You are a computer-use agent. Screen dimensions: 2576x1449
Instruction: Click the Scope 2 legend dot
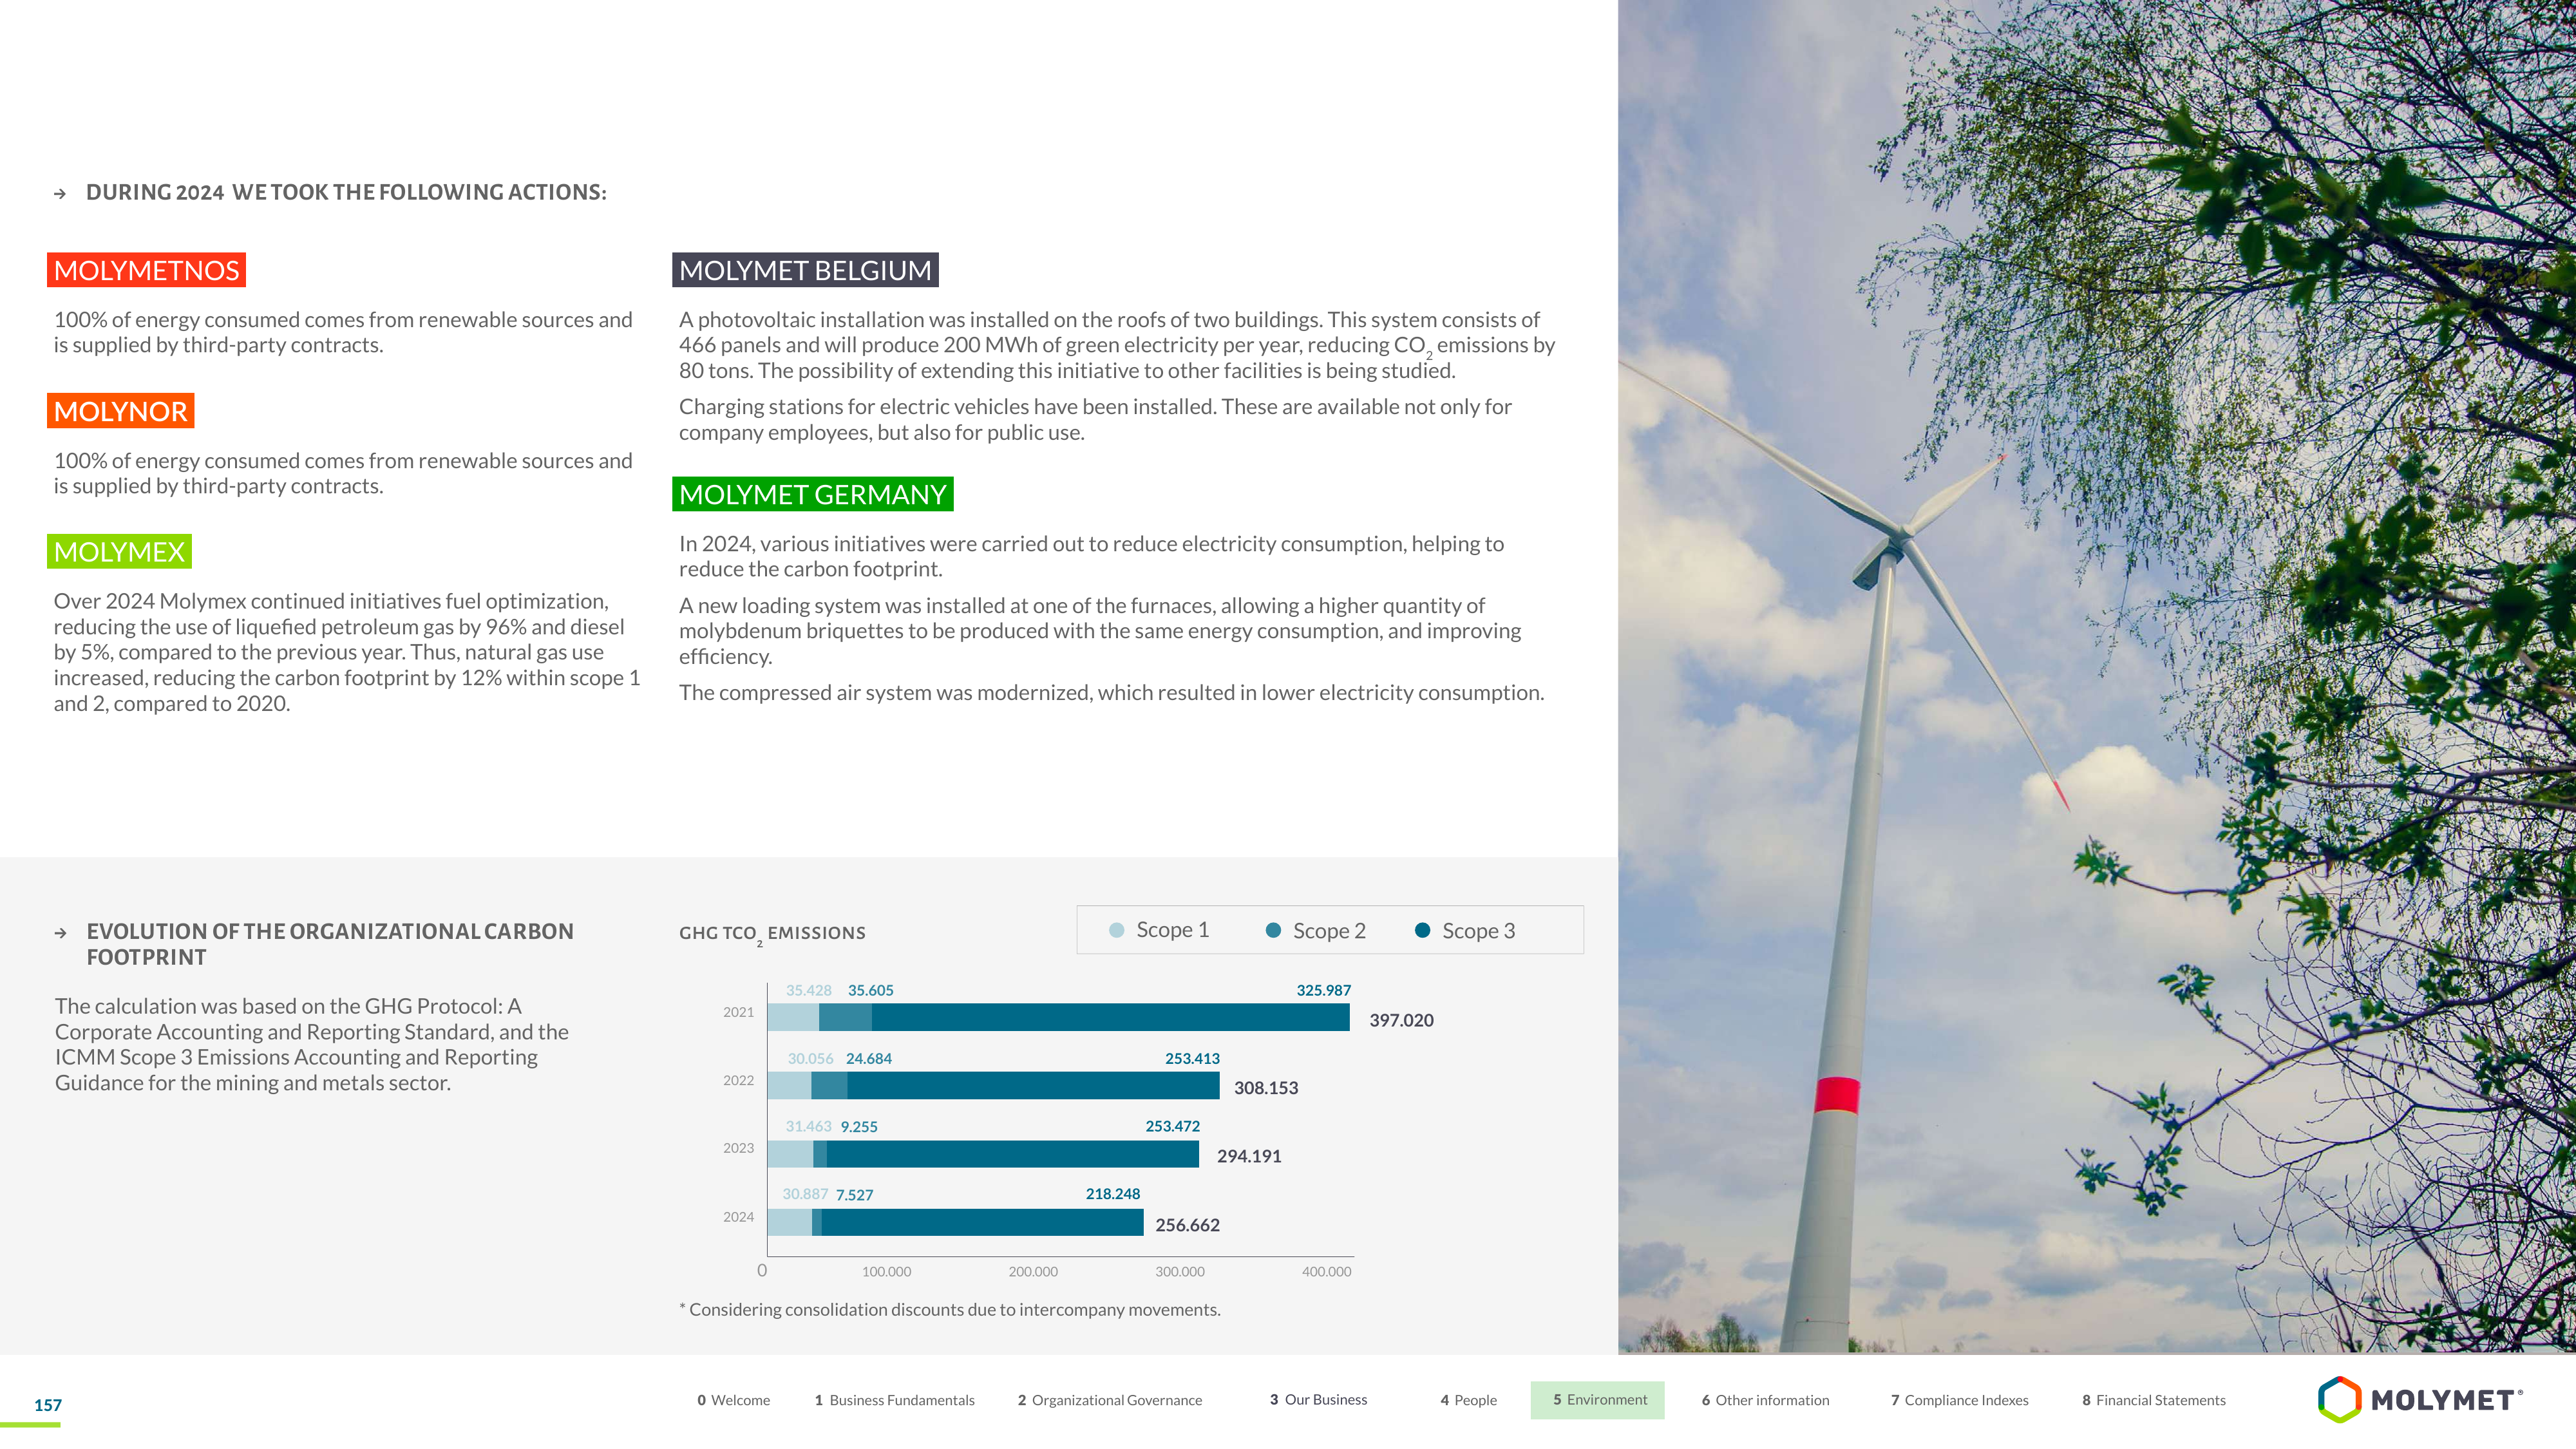click(x=1273, y=930)
